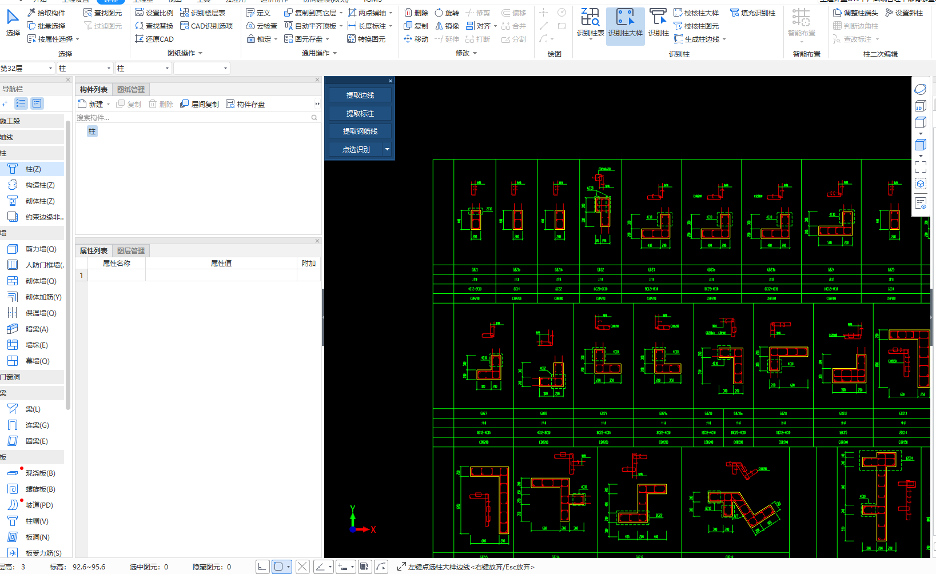Screen dimensions: 936x574
Task: Open 识别楼层表 tool
Action: pyautogui.click(x=202, y=13)
